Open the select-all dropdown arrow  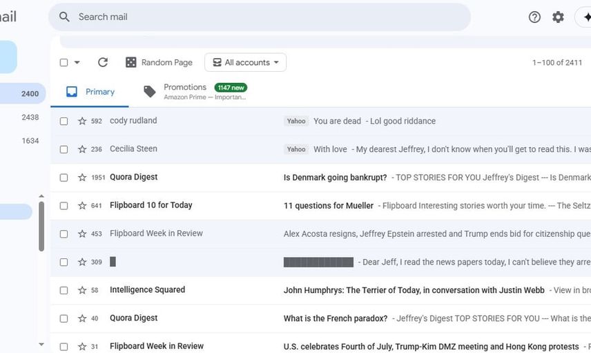[x=77, y=63]
